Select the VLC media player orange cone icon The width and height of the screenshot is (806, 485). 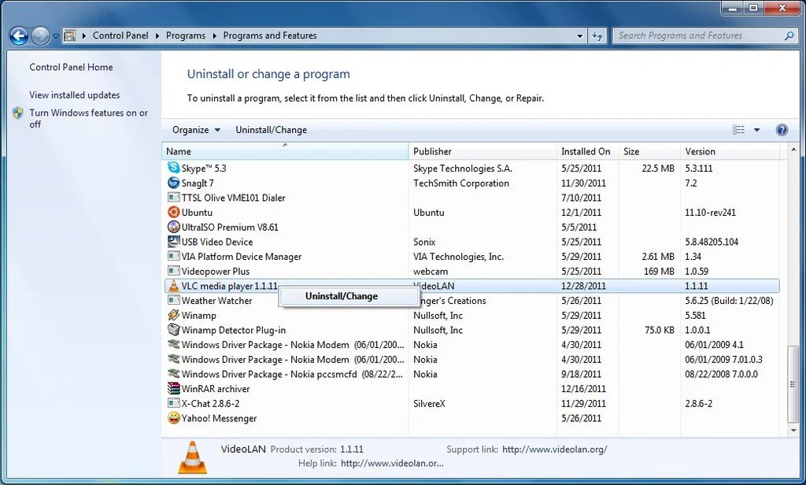click(x=173, y=286)
